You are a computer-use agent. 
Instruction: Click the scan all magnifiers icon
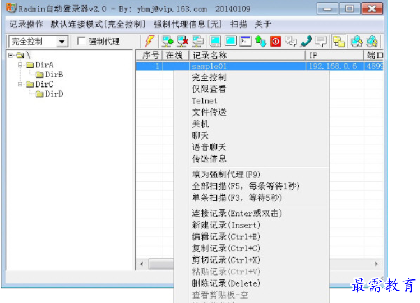point(372,42)
